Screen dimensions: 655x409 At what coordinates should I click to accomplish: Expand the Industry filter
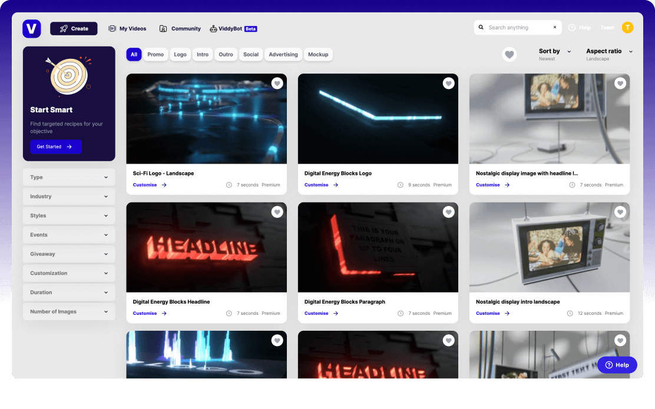click(x=69, y=197)
